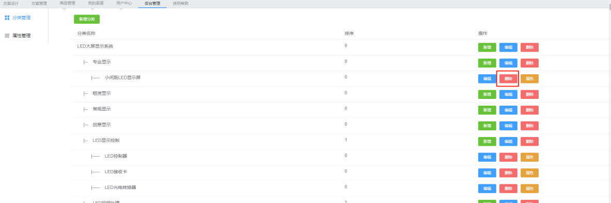Viewport: 611px width, 203px height.
Task: Expand the chevron below 用户中心
Action: [121, 8]
